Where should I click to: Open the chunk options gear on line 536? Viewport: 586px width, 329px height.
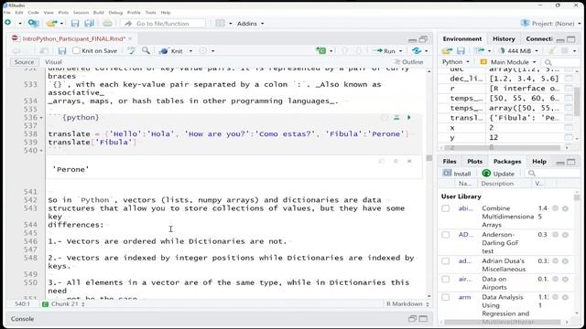(x=385, y=118)
